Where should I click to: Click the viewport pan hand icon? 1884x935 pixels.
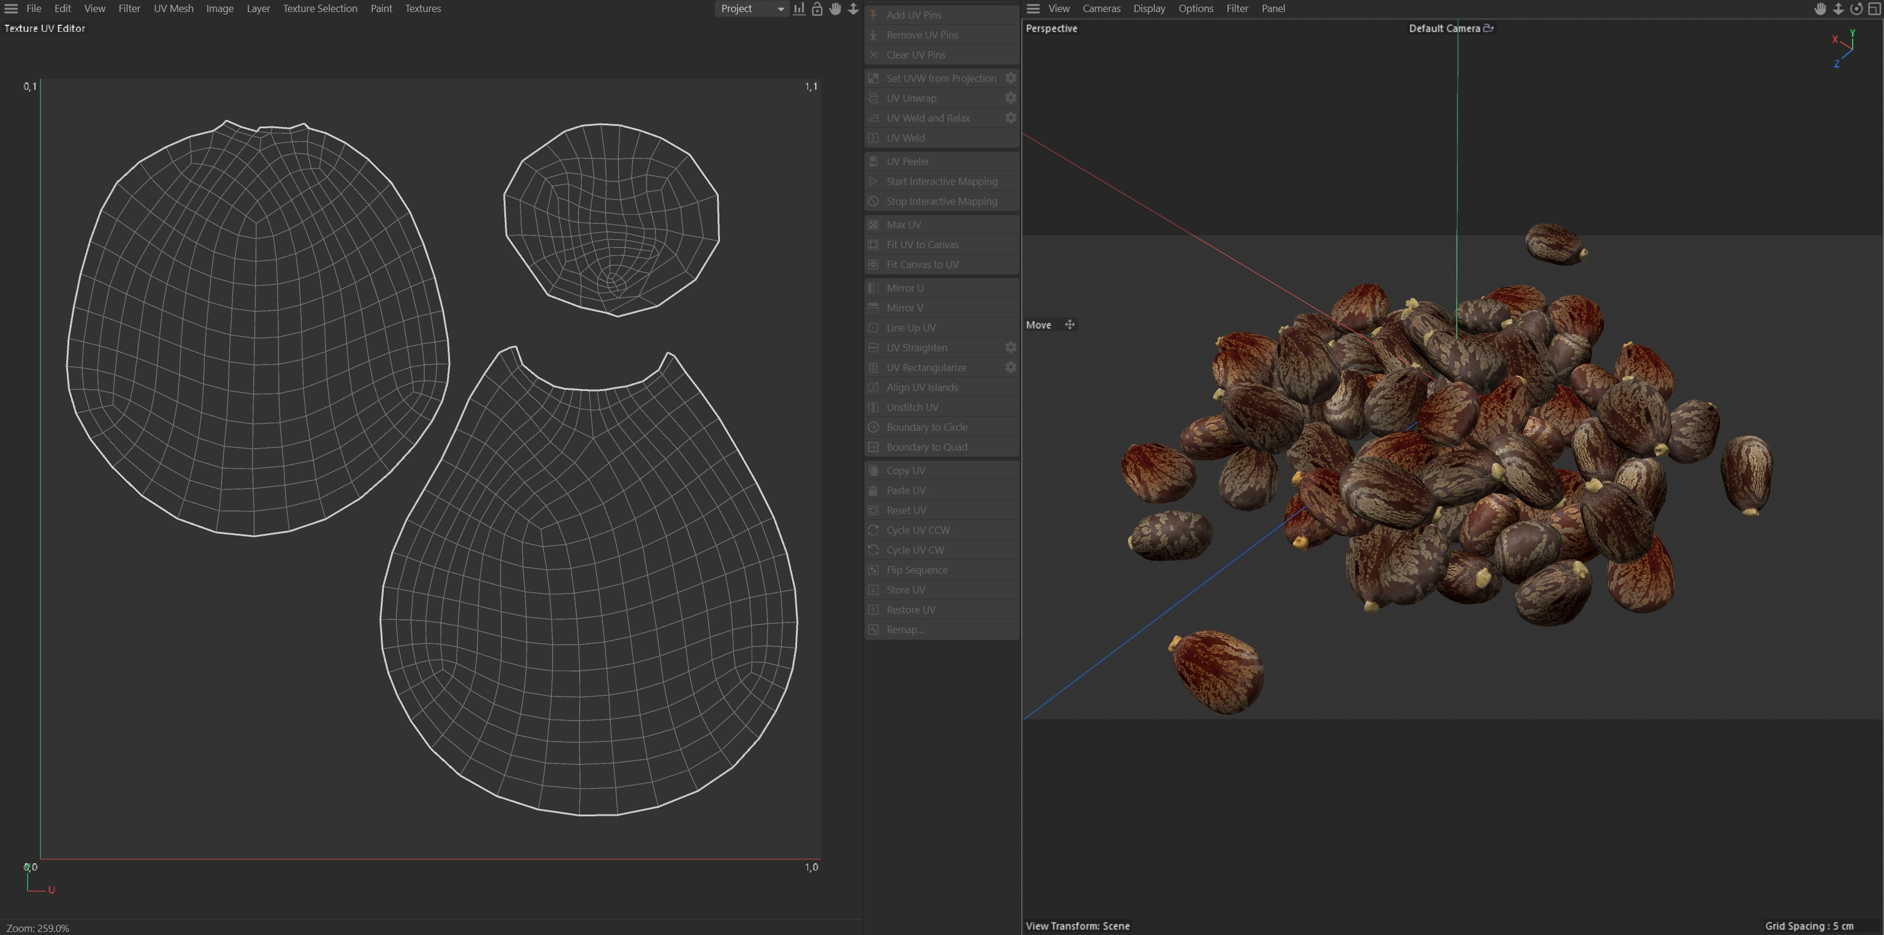tap(1820, 9)
